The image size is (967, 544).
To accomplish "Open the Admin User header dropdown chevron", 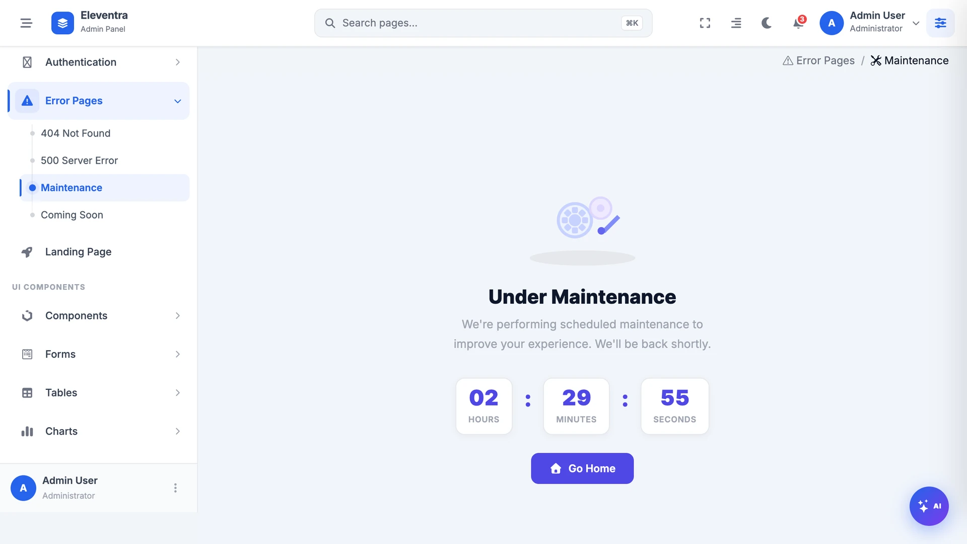I will tap(916, 23).
